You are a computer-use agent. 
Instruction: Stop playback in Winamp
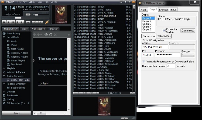(18, 22)
